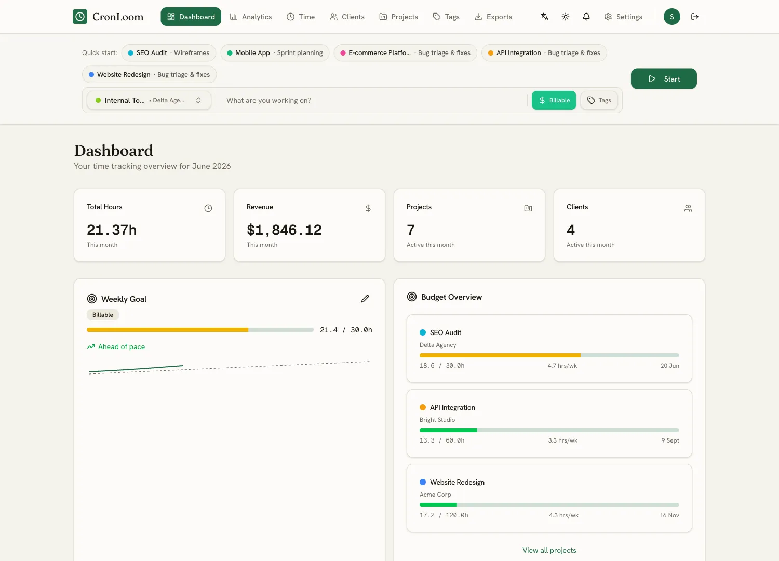Click the dollar icon in Revenue card

point(368,208)
